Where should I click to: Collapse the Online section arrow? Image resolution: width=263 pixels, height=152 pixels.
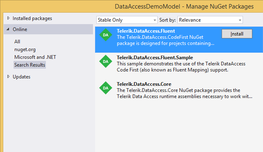tap(8, 29)
